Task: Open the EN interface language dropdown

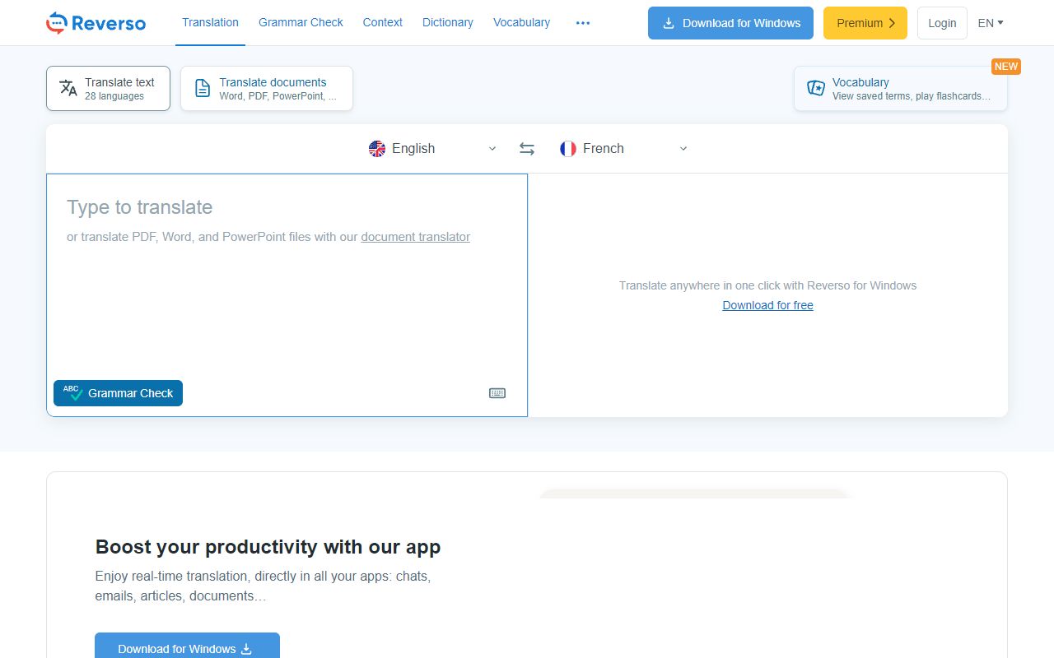Action: tap(990, 23)
